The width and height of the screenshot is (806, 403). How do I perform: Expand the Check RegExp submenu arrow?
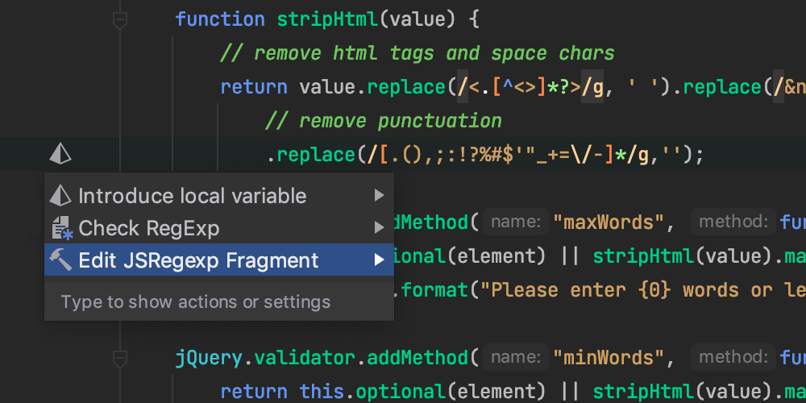tap(379, 228)
